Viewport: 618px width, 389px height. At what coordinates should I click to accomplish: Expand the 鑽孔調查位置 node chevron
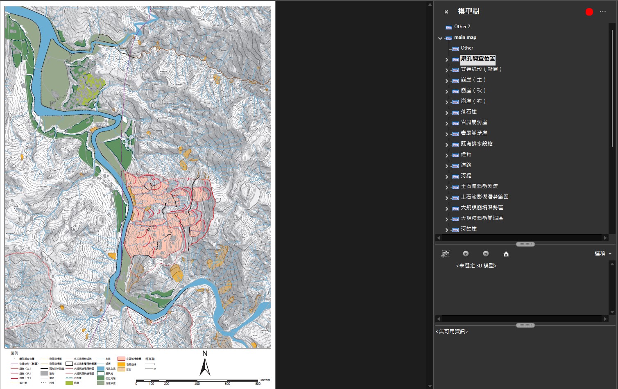[x=447, y=59]
